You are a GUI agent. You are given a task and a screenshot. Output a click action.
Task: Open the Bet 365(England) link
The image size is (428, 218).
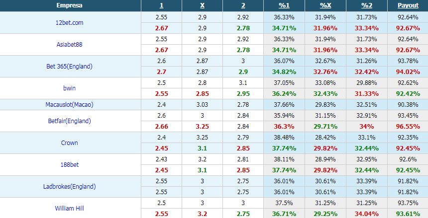tap(69, 66)
